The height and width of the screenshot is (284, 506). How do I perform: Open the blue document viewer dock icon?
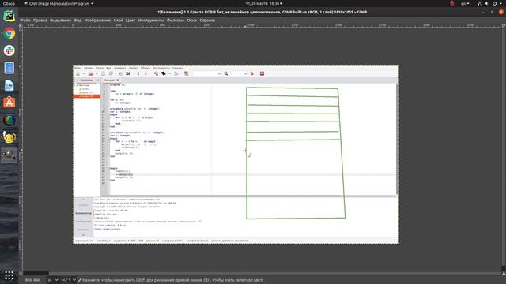coord(9,68)
